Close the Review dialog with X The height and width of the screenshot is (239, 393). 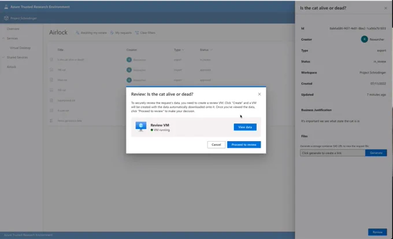click(259, 94)
